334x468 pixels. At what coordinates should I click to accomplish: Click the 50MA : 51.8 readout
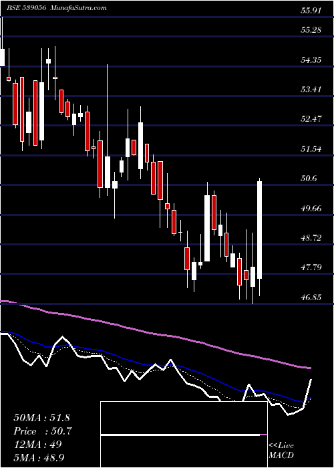pos(41,418)
